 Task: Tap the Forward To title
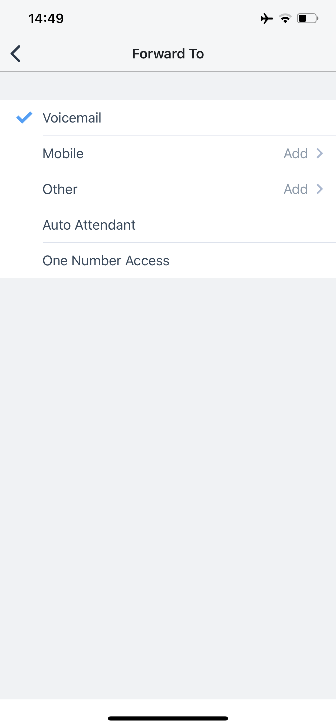(168, 54)
